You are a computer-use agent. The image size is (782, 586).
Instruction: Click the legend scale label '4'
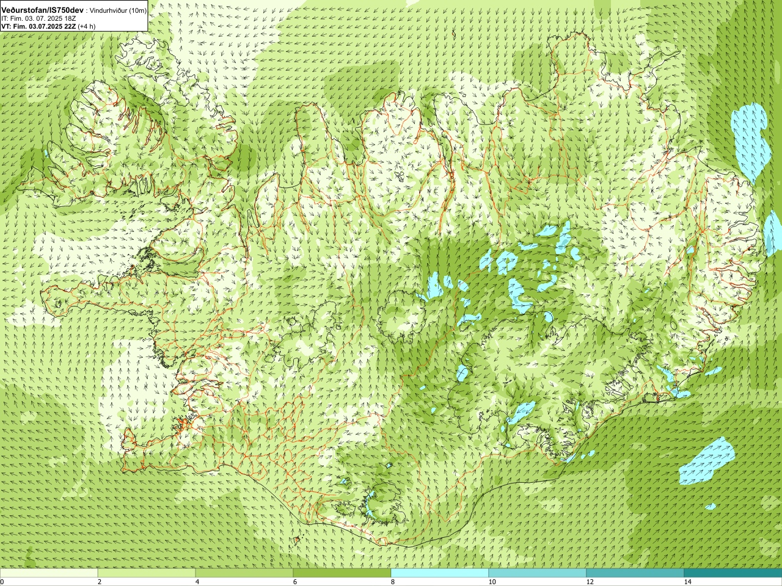coord(197,582)
